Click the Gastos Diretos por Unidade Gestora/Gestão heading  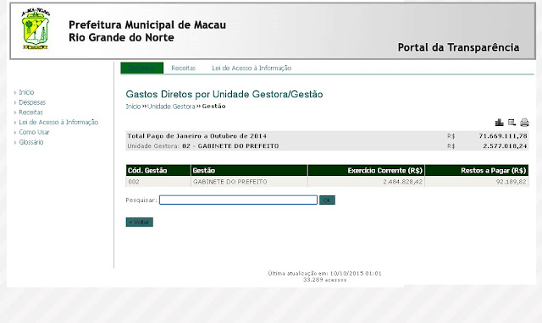[x=224, y=94]
